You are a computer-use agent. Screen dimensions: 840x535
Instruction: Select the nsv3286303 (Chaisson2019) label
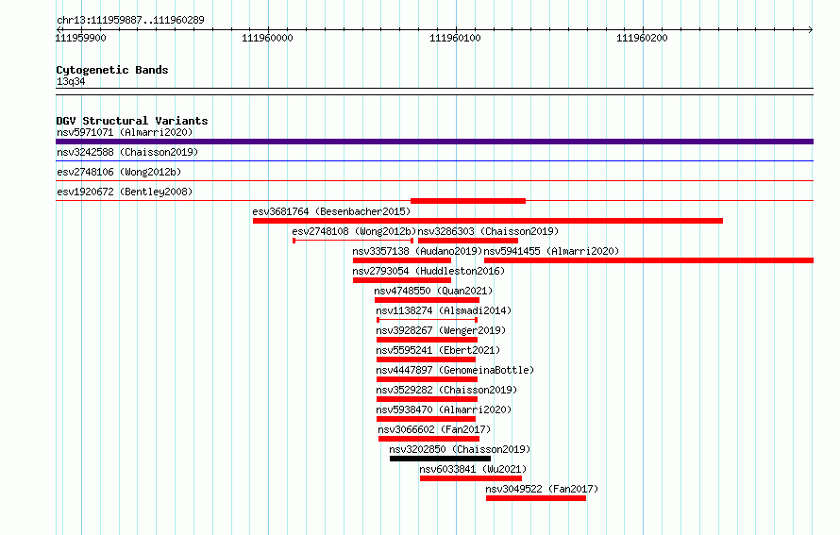tap(488, 231)
